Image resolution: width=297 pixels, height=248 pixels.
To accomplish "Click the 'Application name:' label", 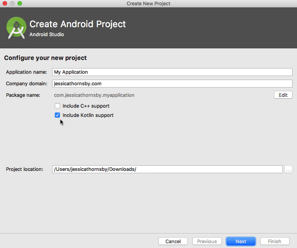I will pyautogui.click(x=26, y=72).
